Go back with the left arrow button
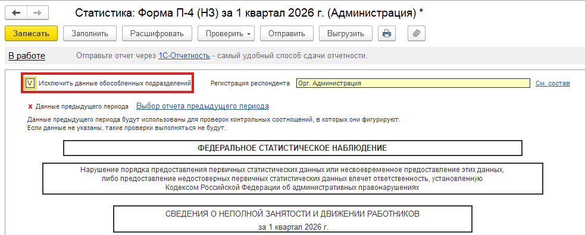 click(17, 12)
